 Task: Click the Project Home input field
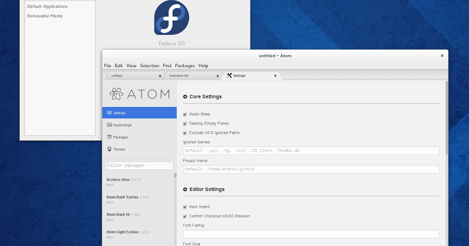311,169
